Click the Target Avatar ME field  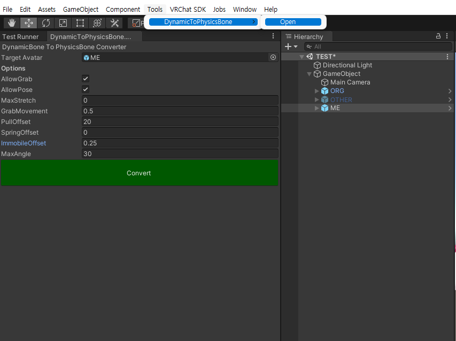pyautogui.click(x=176, y=58)
